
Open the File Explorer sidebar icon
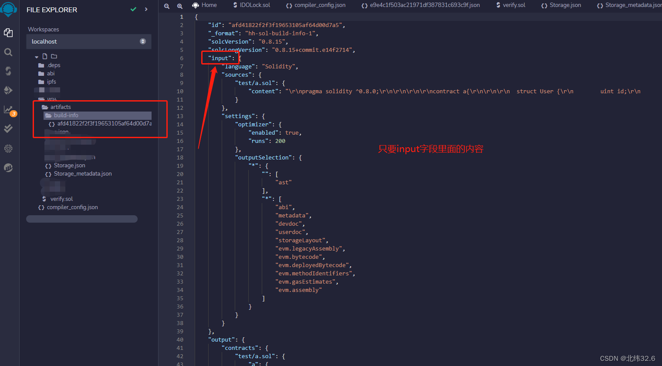click(8, 33)
